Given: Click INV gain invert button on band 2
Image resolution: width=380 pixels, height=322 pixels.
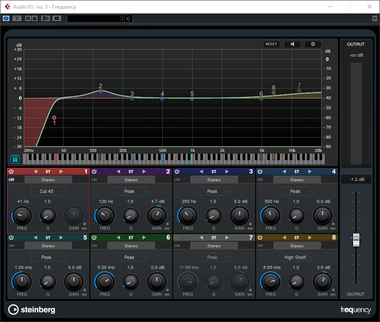Looking at the screenshot, I should point(168,224).
